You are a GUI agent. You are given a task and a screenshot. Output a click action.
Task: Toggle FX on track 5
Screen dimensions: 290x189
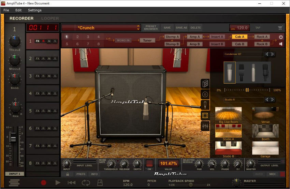point(38,111)
